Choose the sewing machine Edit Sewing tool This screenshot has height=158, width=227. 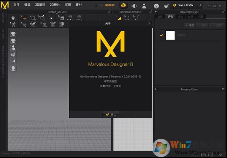(61, 18)
